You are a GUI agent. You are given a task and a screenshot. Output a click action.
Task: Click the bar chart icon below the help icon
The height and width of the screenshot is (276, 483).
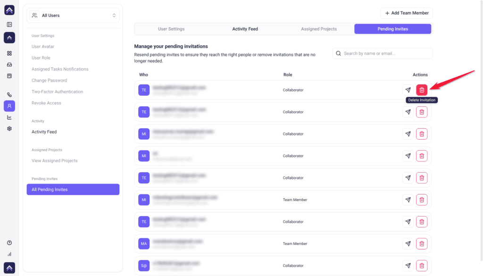9,254
